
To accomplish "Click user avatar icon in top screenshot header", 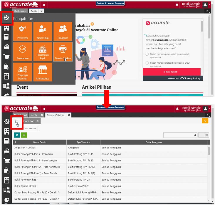I will 205,5.
